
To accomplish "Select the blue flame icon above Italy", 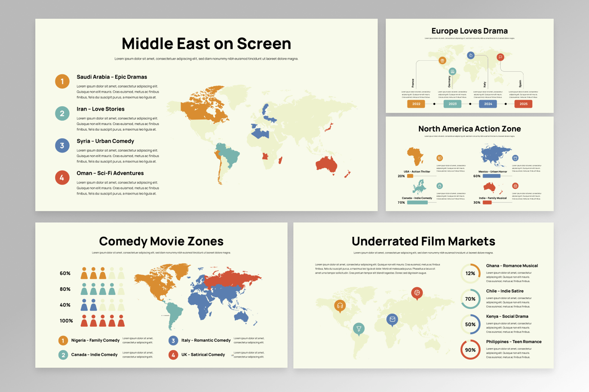I will click(471, 55).
